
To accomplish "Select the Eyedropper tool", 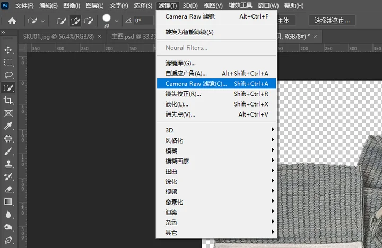I will (x=8, y=126).
